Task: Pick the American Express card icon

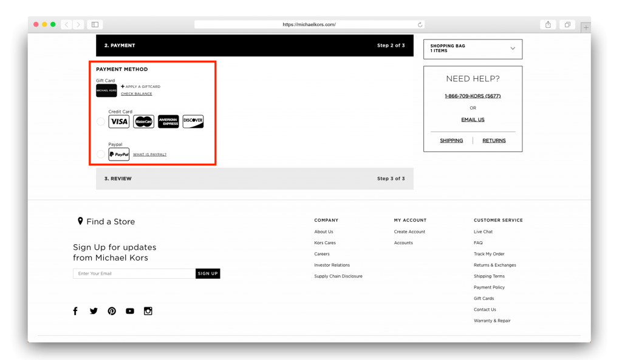Action: point(168,121)
